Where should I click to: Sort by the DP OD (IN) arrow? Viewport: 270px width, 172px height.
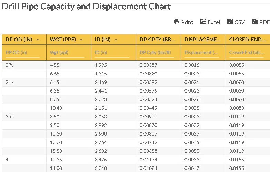pyautogui.click(x=38, y=40)
